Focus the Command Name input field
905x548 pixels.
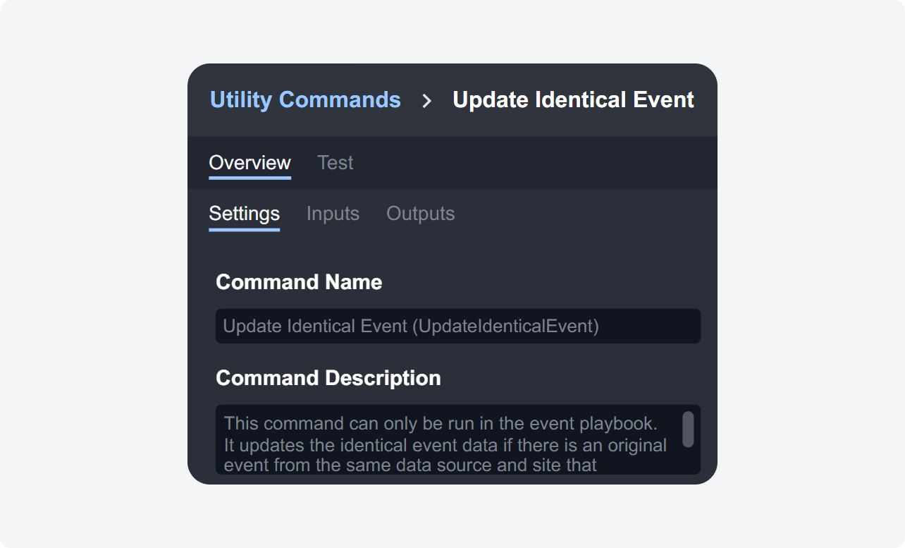click(457, 327)
